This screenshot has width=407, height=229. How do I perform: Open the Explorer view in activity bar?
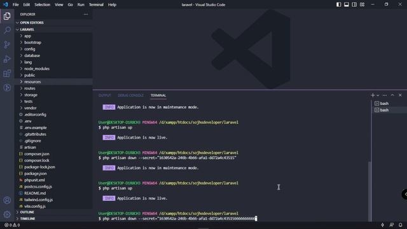tap(7, 16)
